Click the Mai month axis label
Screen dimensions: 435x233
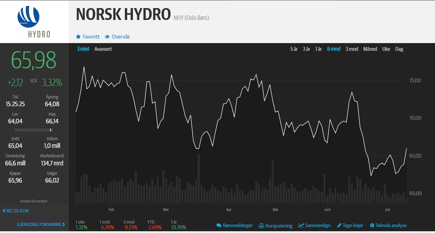[x=275, y=210]
